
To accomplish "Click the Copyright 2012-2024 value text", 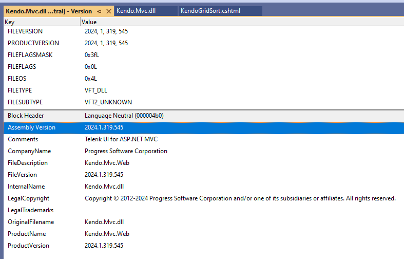I will [x=240, y=199].
